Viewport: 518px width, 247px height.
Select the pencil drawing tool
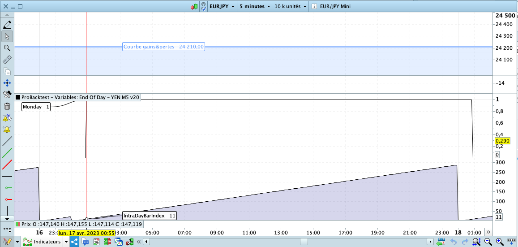tap(7, 25)
